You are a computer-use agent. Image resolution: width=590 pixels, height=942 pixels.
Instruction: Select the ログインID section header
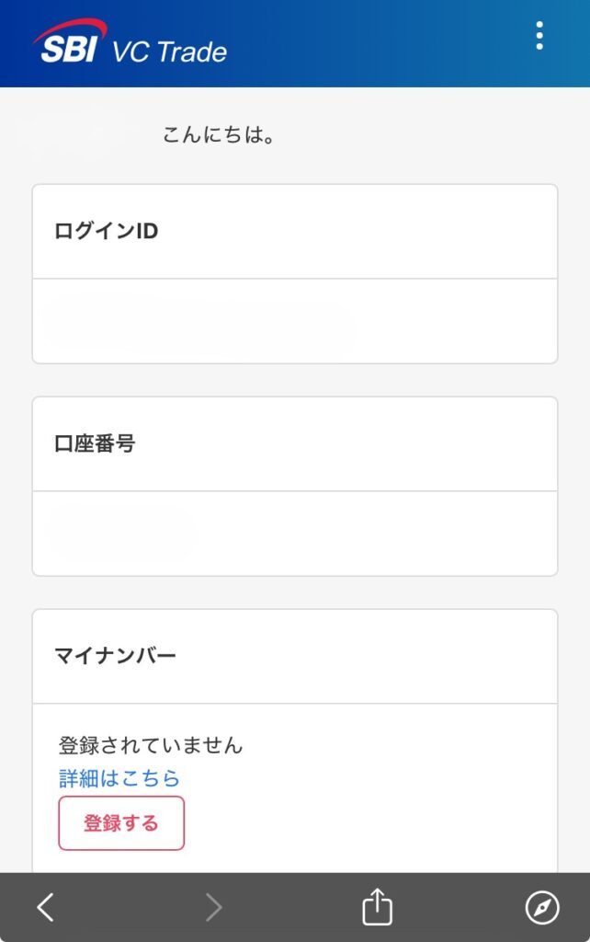107,232
